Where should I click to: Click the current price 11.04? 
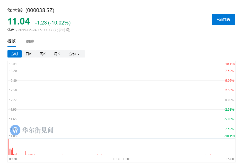(x=19, y=21)
